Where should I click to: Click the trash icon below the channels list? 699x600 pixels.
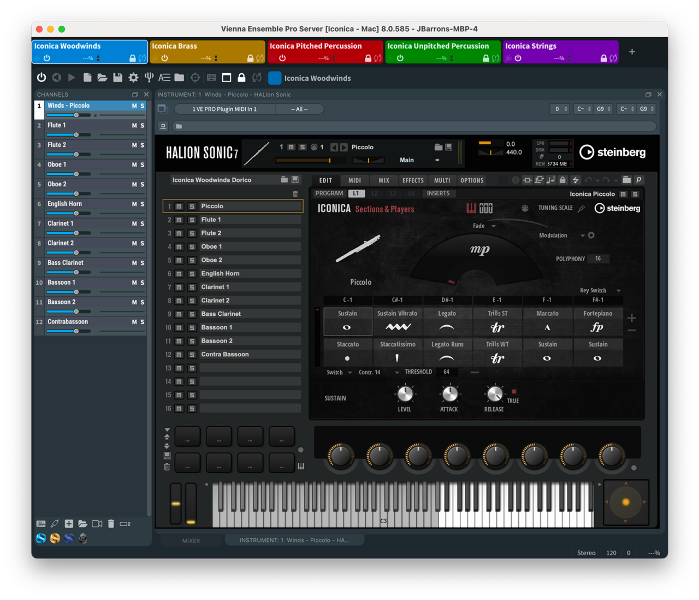[111, 523]
